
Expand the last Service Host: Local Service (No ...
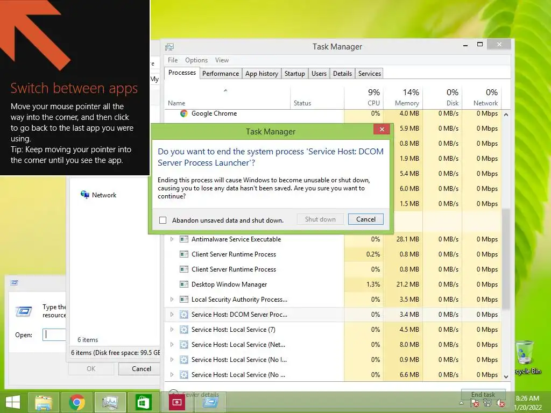click(x=172, y=375)
